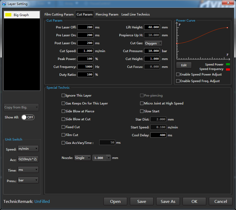Click the Cut Frequency input field
This screenshot has width=236, height=210.
pyautogui.click(x=85, y=67)
